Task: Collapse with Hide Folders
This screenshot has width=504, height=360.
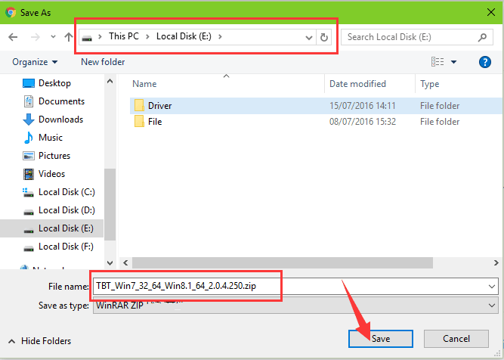Action: coord(39,341)
